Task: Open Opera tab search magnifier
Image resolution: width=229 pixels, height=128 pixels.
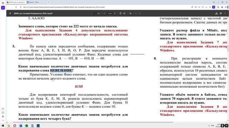Action: click(214, 2)
